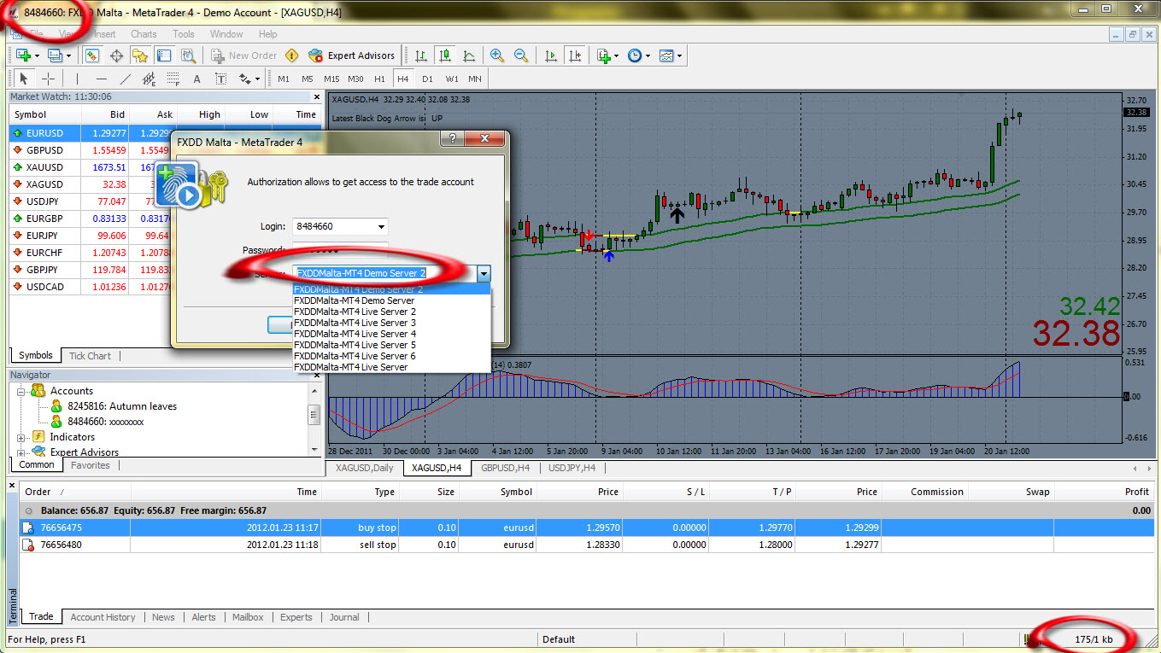Select the XAUUSD row in Market Watch
This screenshot has height=653, width=1161.
pyautogui.click(x=164, y=167)
